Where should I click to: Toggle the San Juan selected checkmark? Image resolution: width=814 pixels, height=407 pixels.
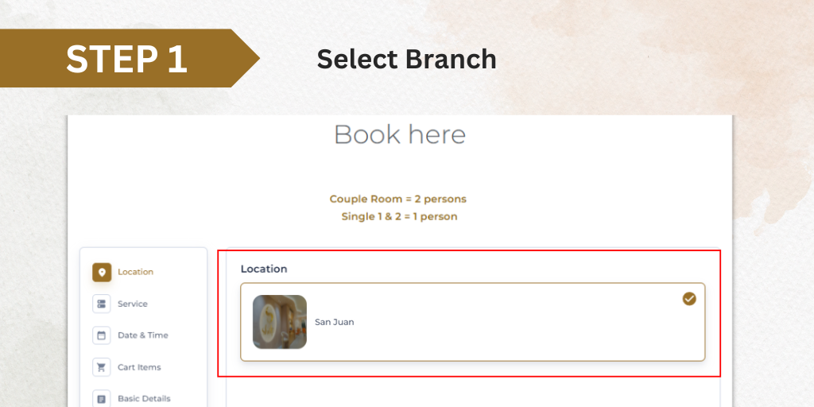coord(689,299)
